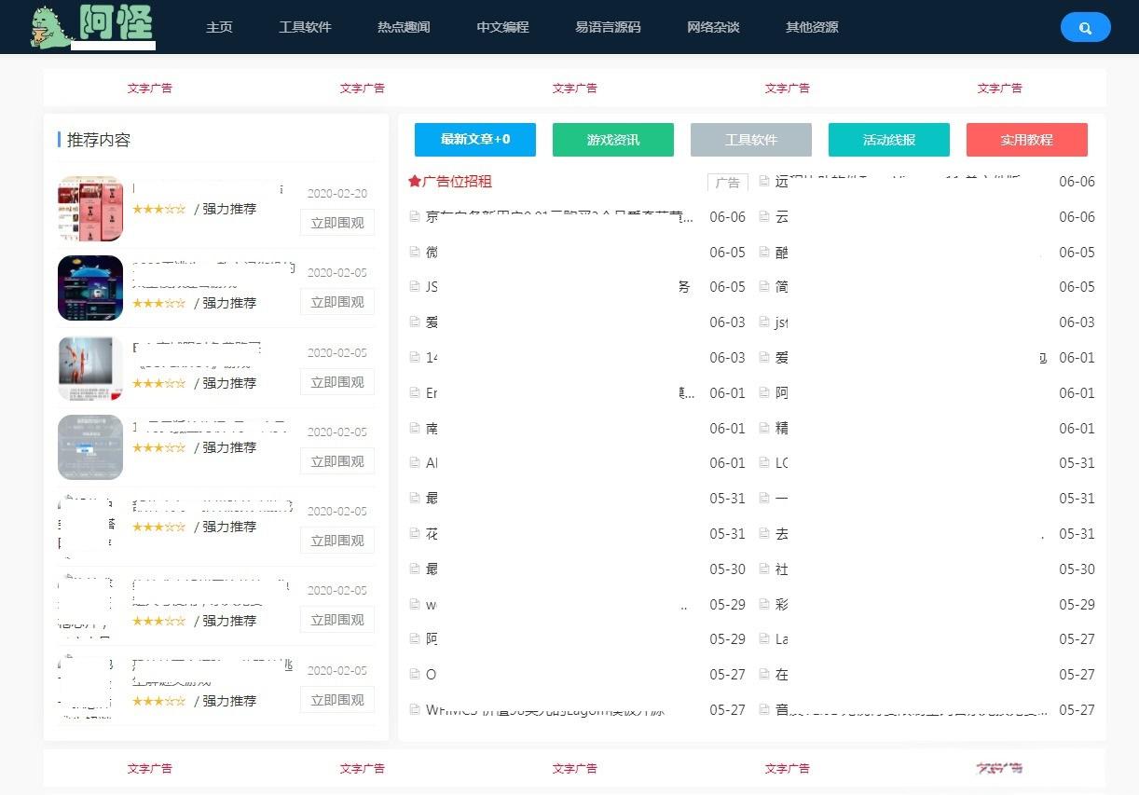This screenshot has width=1139, height=795.
Task: Click document icon before article starting 去
Action: coord(764,534)
